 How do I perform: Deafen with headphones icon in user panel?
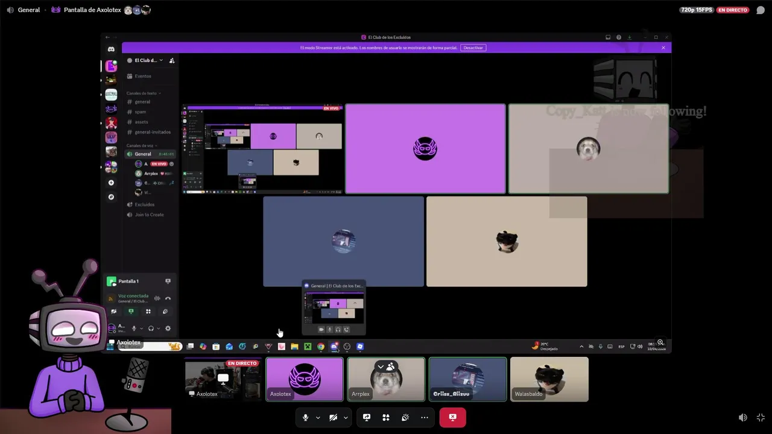tap(151, 329)
